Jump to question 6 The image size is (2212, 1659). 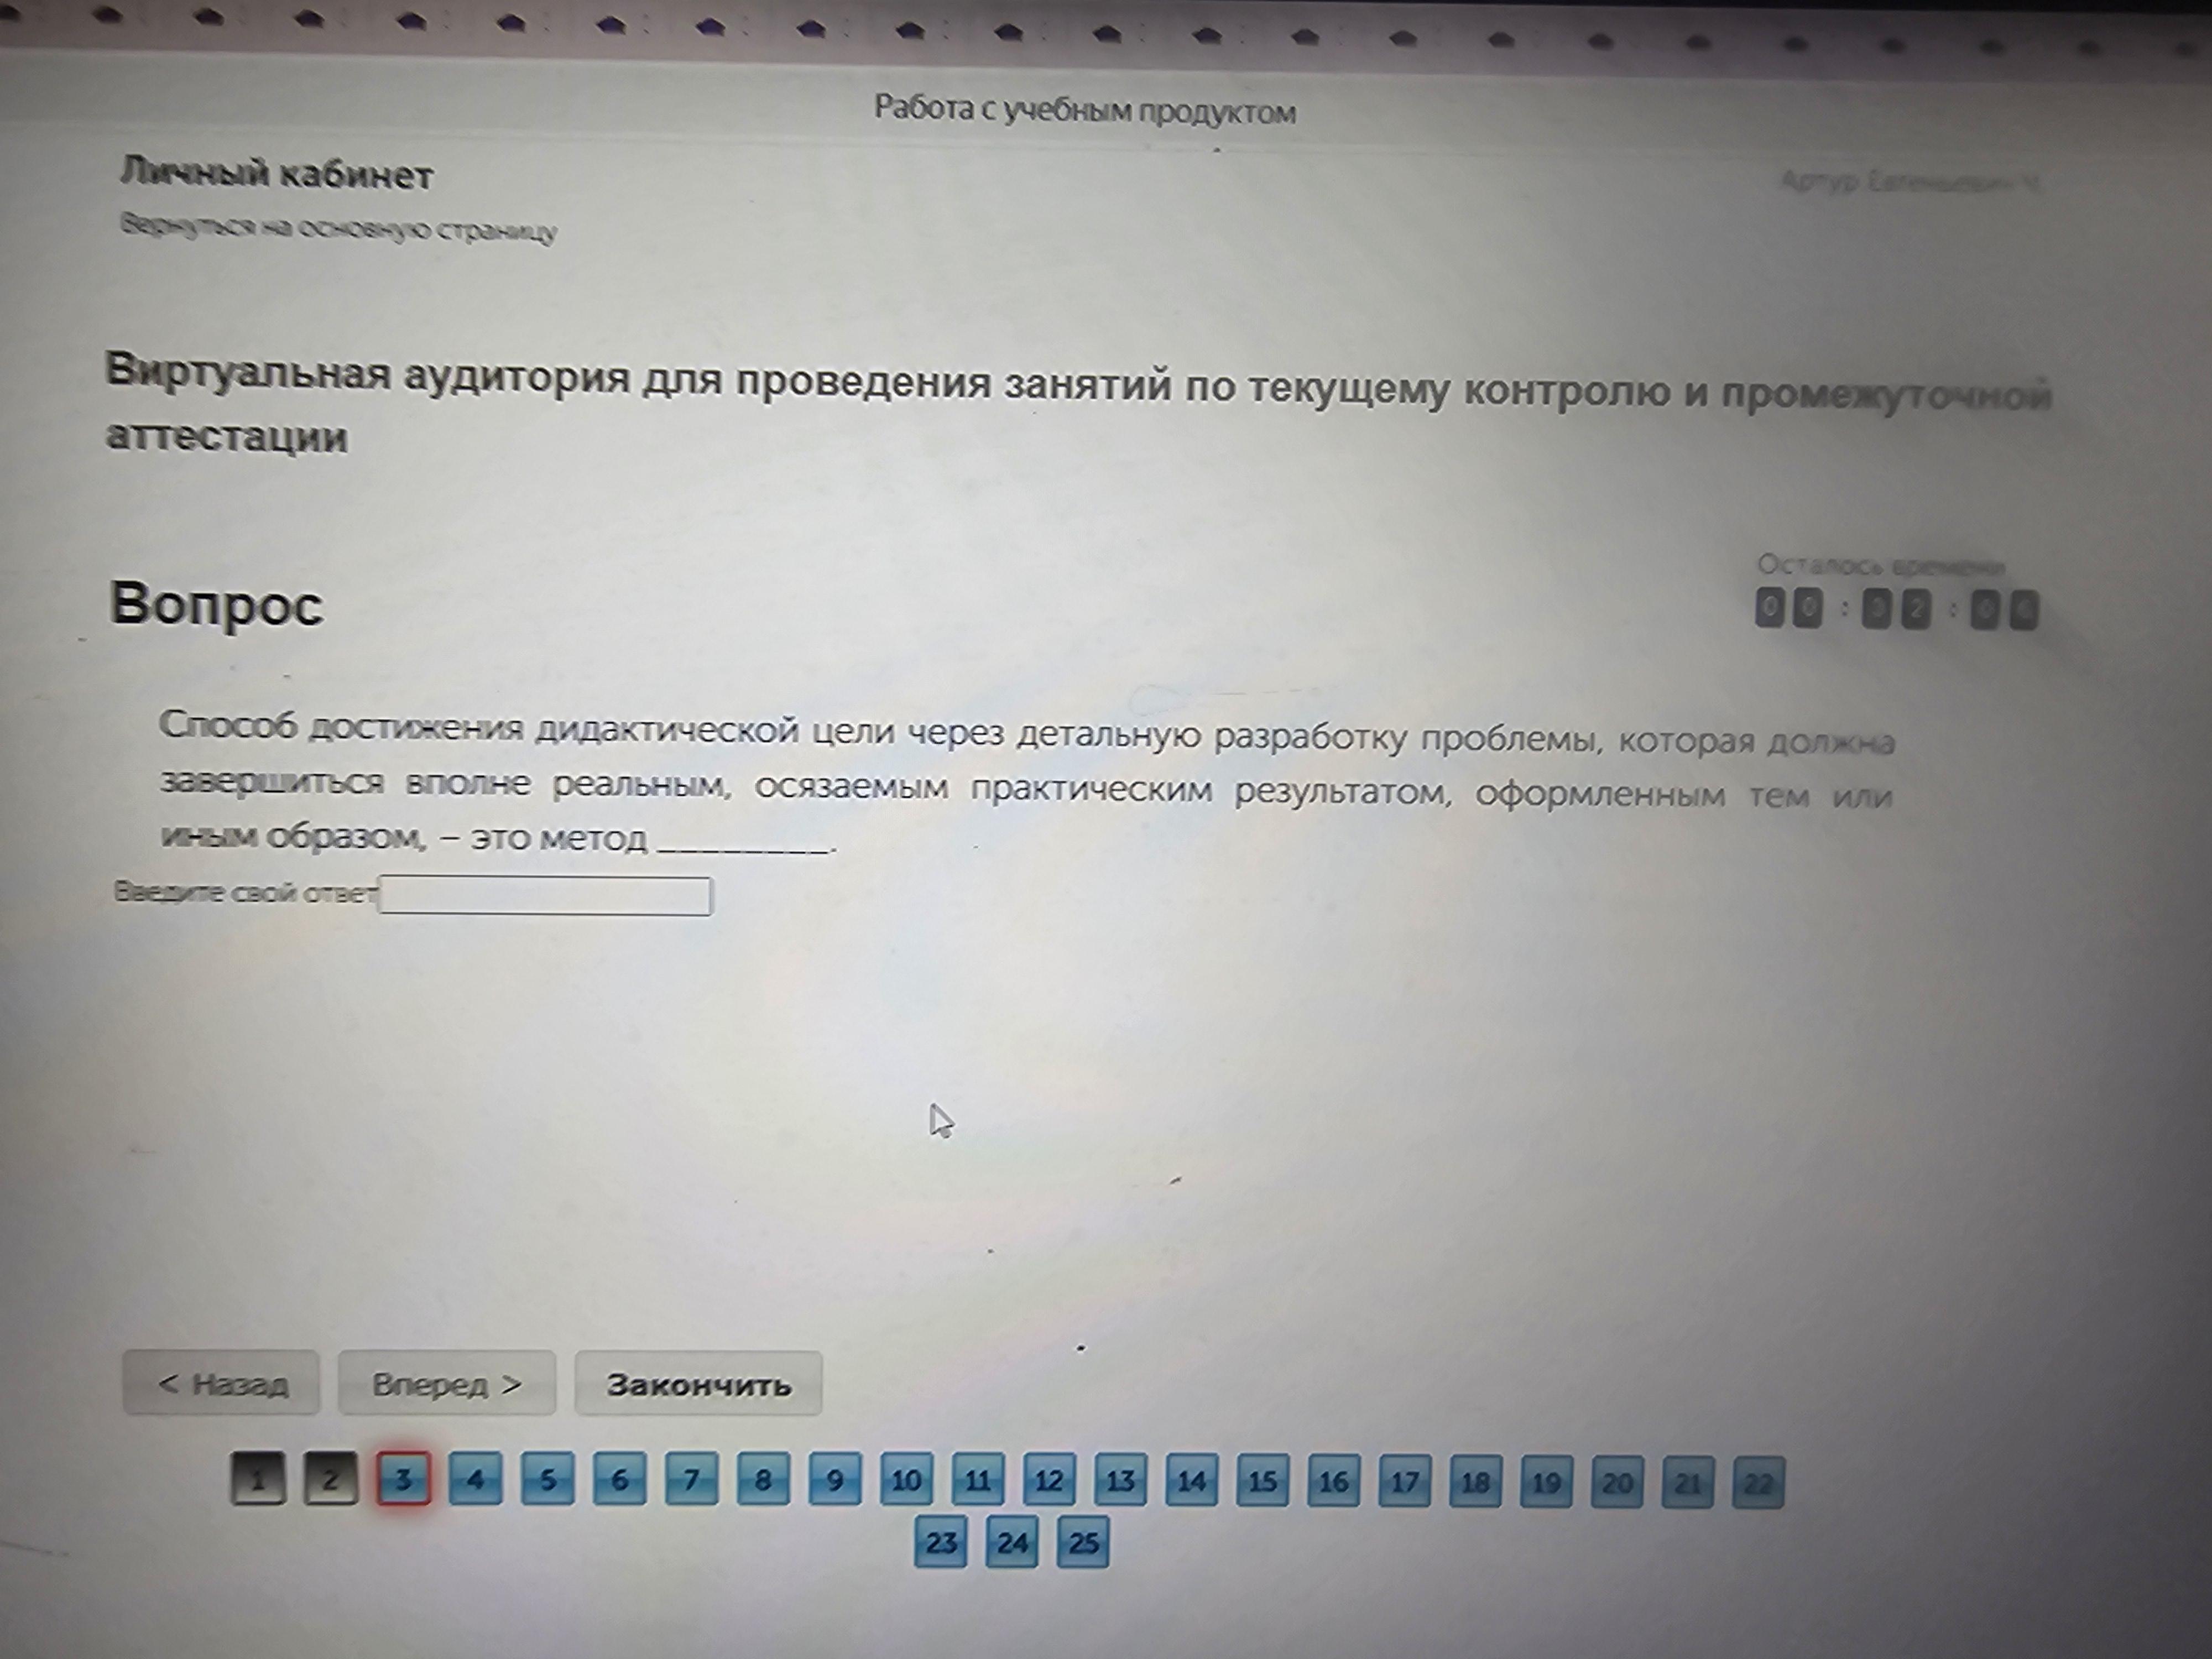pyautogui.click(x=619, y=1480)
